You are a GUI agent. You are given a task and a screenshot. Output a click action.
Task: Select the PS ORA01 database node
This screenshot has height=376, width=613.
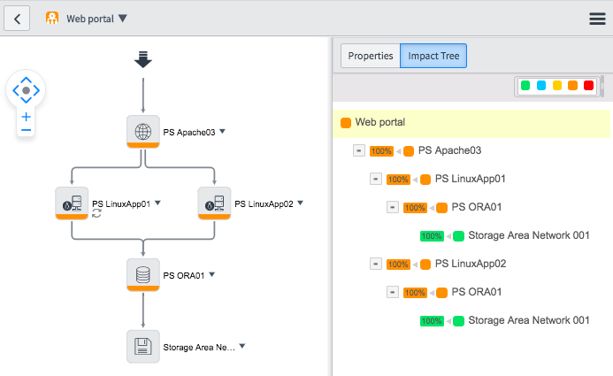pos(143,275)
